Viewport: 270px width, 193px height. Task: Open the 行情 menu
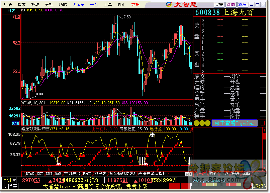click(8, 4)
